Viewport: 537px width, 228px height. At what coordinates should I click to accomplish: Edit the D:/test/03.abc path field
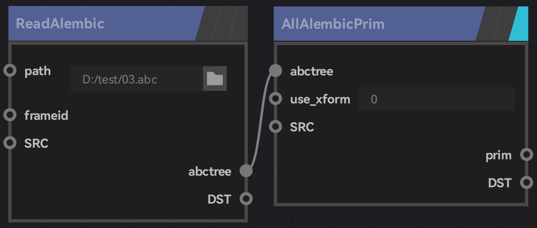coord(137,79)
